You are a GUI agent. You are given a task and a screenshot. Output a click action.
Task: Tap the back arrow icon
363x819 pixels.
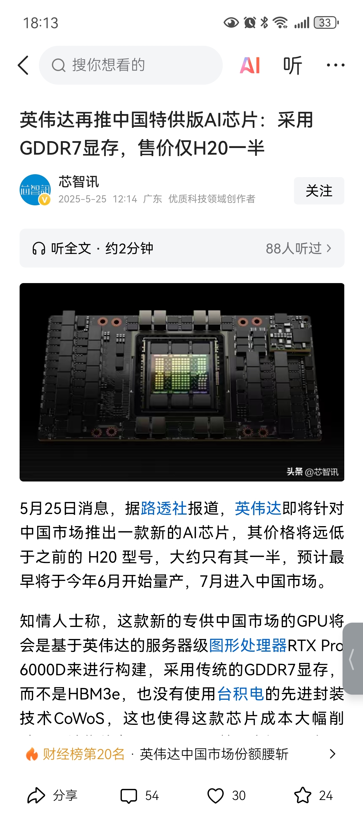click(x=23, y=65)
